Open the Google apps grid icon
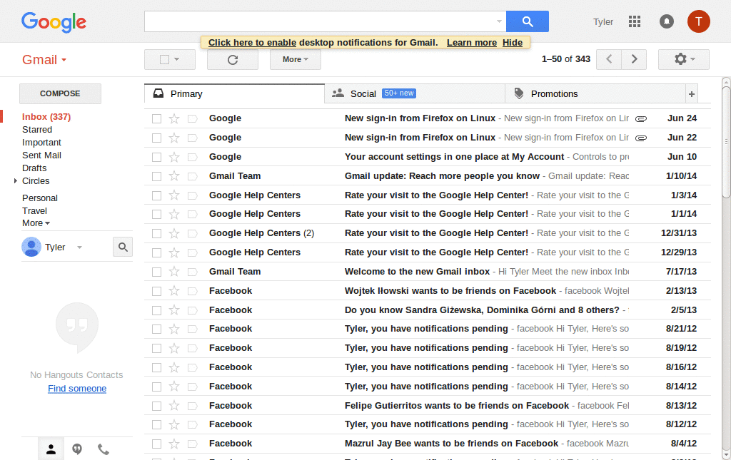Screen dimensions: 731x460 635,21
